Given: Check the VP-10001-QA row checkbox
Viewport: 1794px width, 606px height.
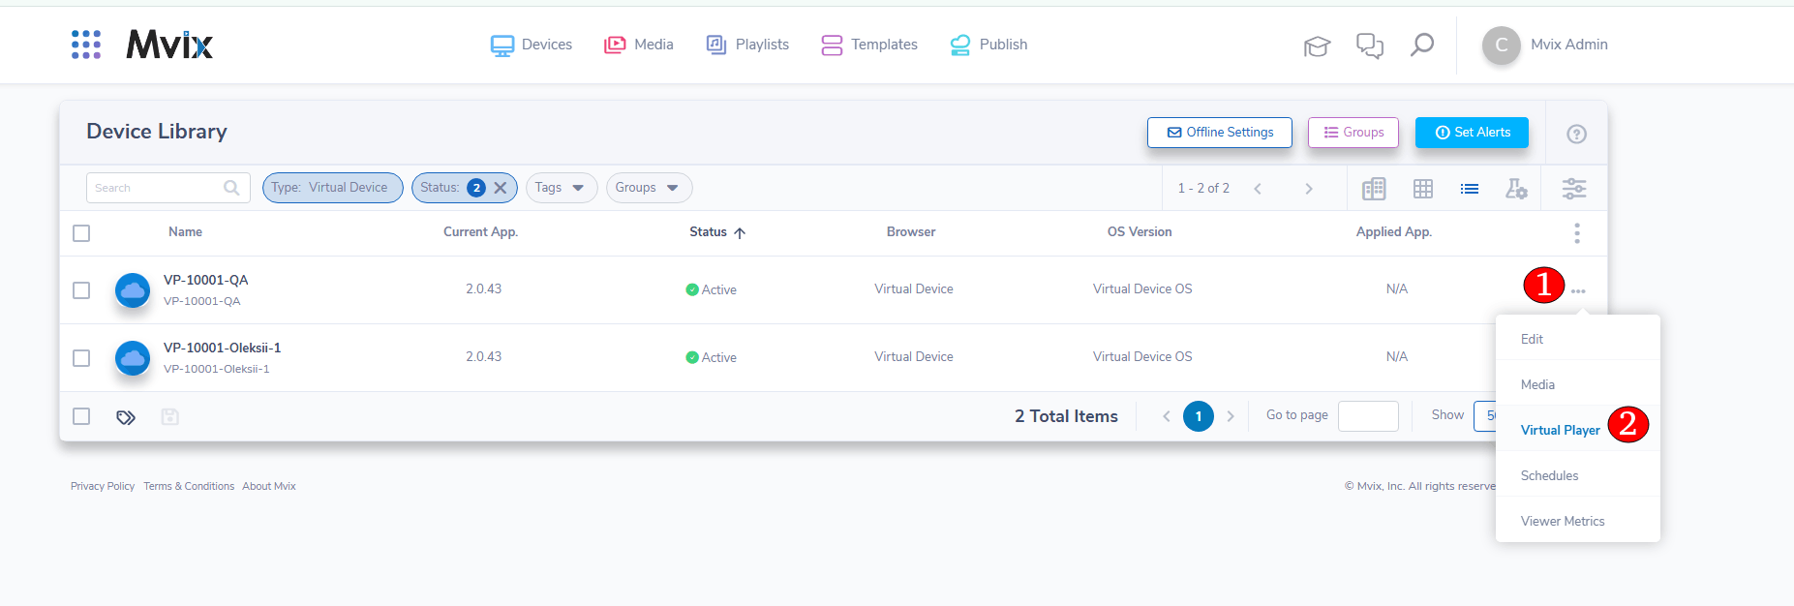Looking at the screenshot, I should 81,290.
